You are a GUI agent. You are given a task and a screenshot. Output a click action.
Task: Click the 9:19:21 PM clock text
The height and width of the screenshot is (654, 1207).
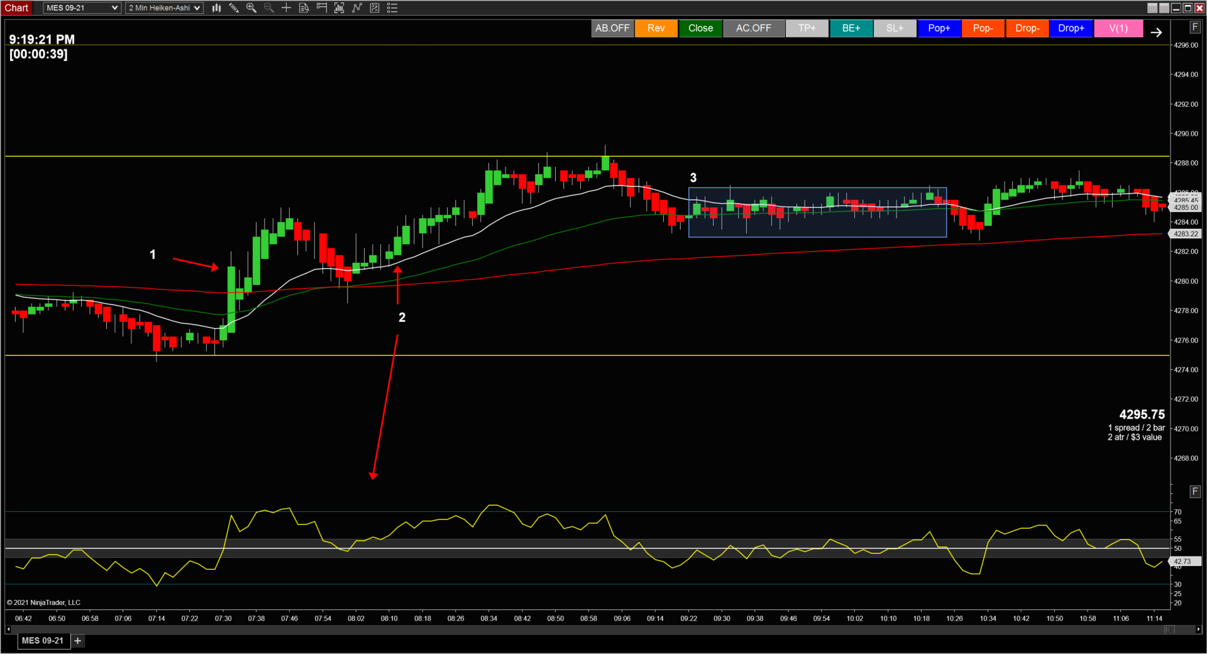42,40
